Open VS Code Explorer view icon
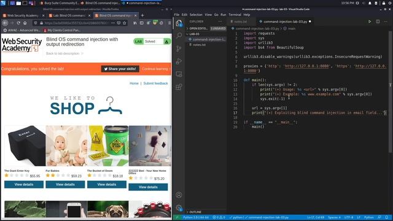 coord(179,23)
